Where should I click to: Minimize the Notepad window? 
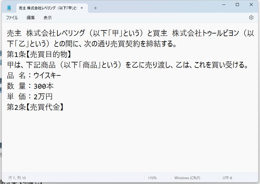[224, 5]
